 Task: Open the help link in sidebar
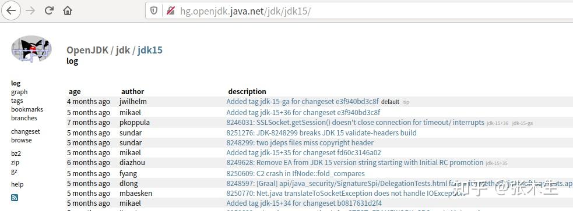(x=17, y=184)
